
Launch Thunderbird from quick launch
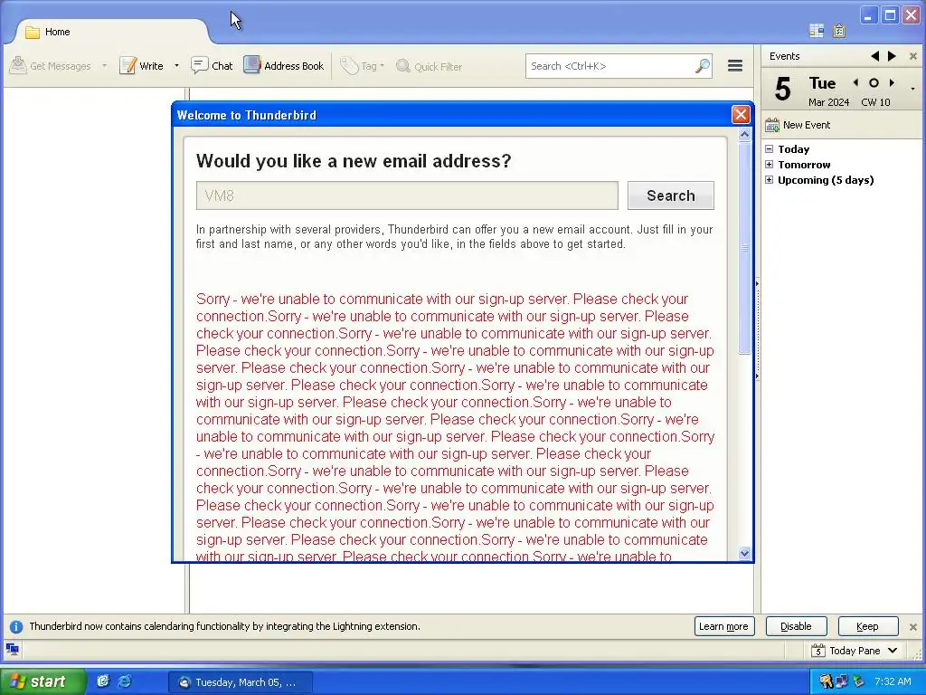[x=103, y=681]
